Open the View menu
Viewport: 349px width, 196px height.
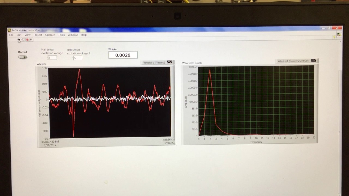28,35
